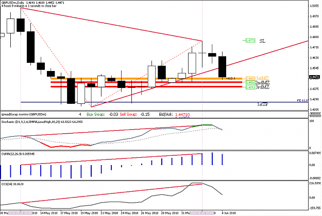Click the latest black candlestick for 4 Jun
322x216 pixels.
(222, 67)
